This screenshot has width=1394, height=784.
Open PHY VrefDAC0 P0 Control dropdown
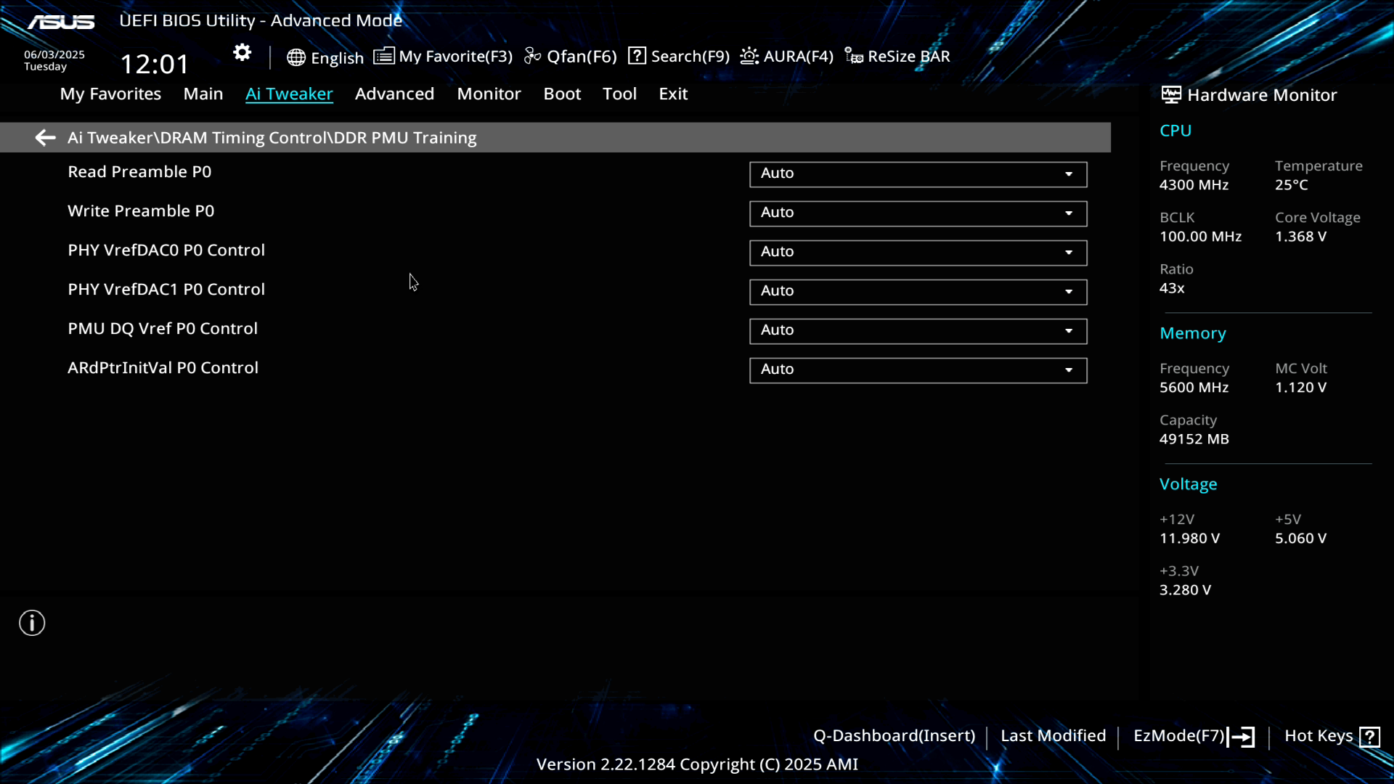point(918,253)
